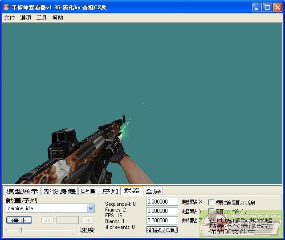The height and width of the screenshot is (240, 285).
Task: Enable the 標準顯示線 checkbox
Action: pos(212,203)
